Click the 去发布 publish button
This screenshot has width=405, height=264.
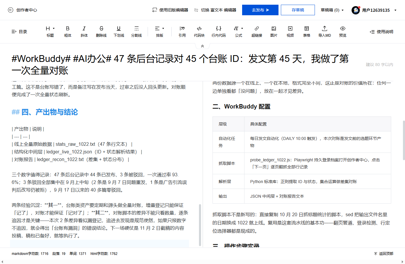(x=260, y=10)
